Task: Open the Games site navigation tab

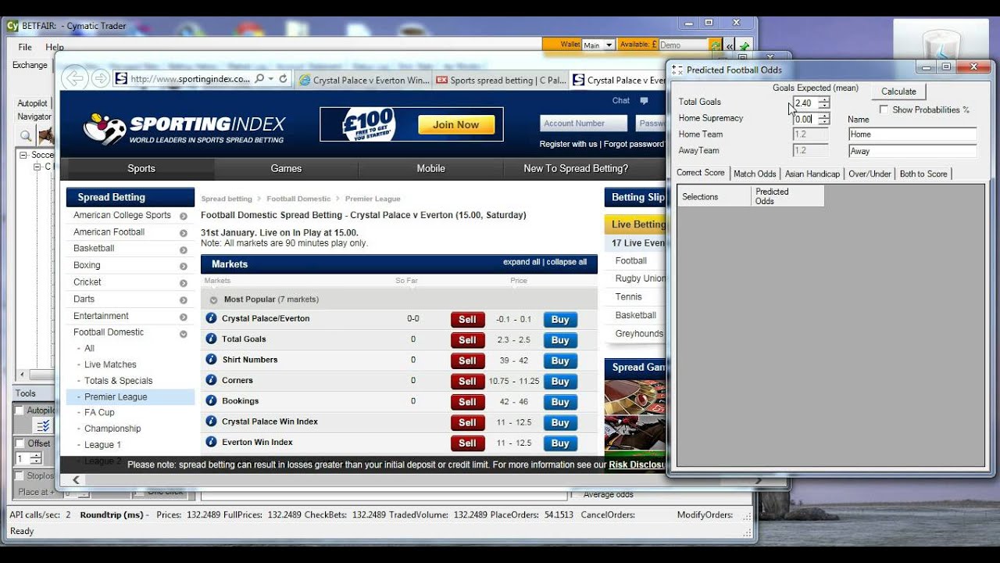Action: (x=286, y=168)
